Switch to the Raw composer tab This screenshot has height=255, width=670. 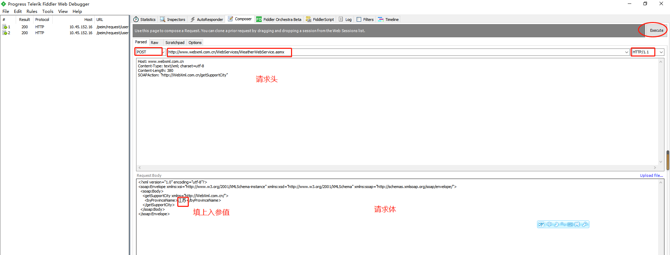coord(155,43)
